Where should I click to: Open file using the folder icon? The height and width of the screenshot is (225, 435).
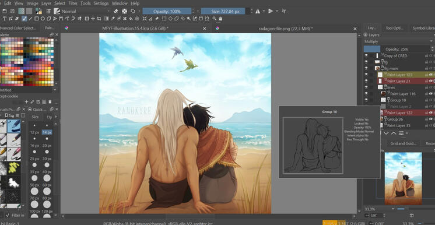[x=5, y=11]
